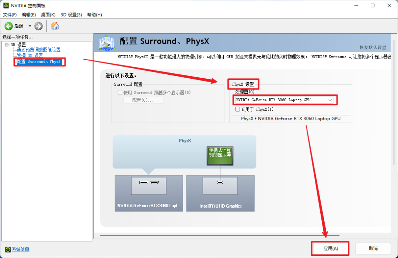Click the 应用(A) button

click(331, 248)
